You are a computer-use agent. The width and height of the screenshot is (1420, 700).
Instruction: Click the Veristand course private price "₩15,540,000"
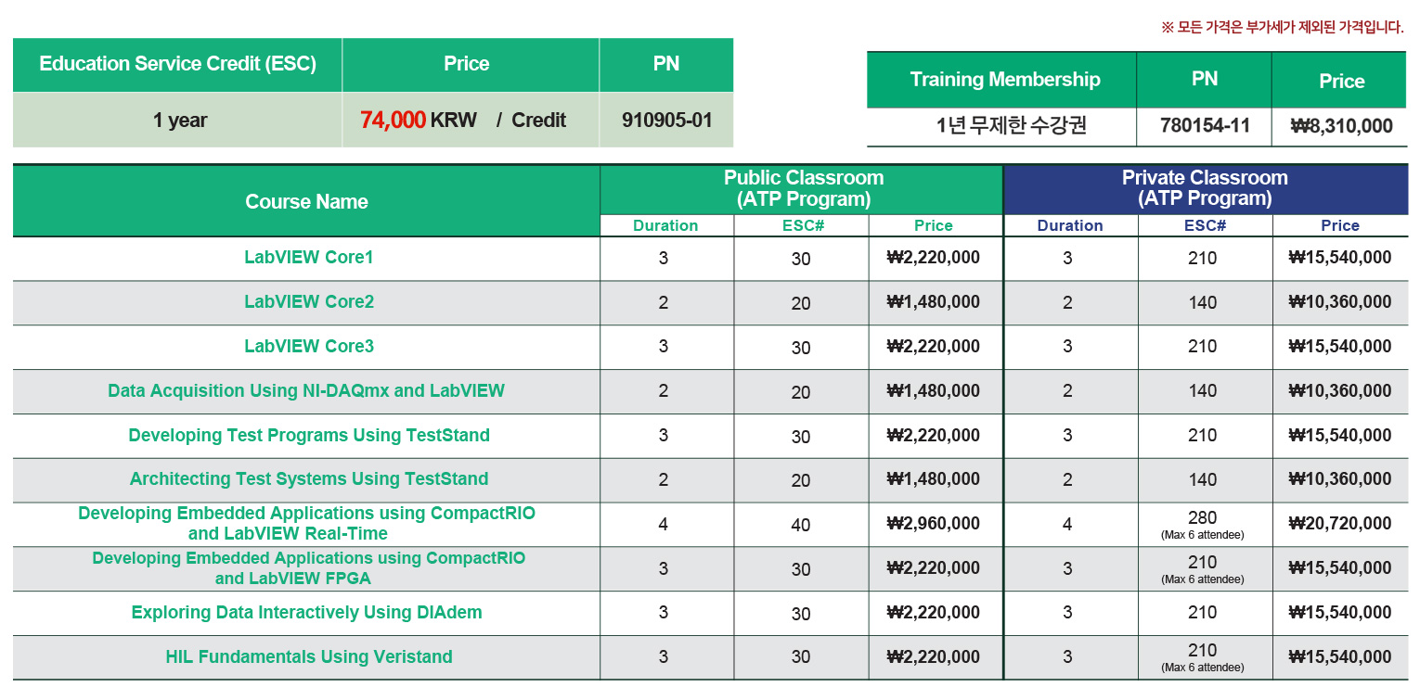pyautogui.click(x=1340, y=657)
